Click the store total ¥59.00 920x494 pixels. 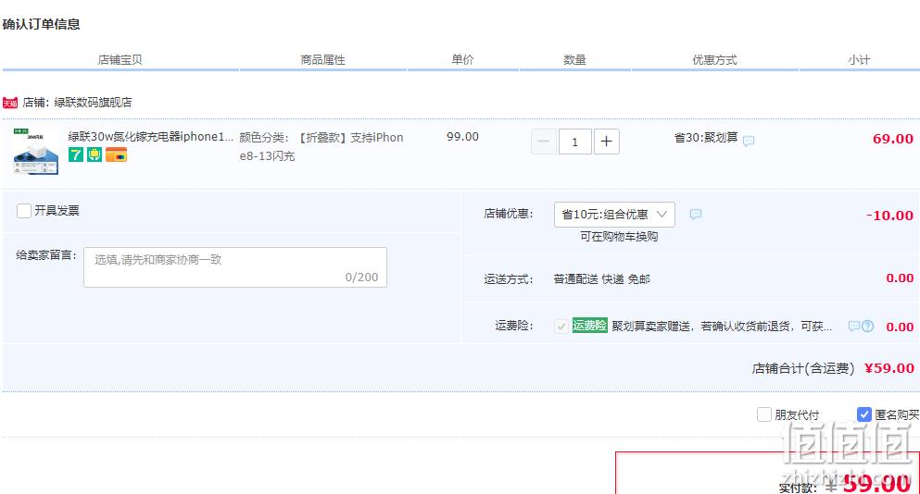(889, 368)
